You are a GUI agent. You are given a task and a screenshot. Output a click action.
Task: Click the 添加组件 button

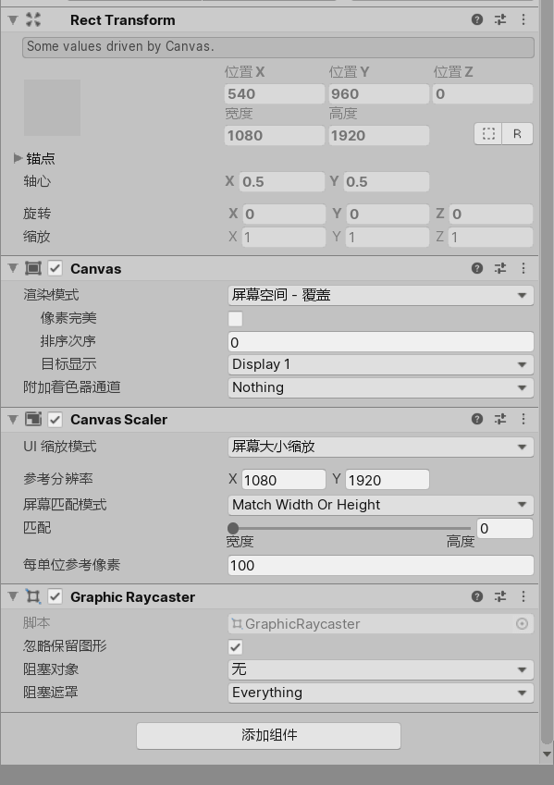coord(268,735)
